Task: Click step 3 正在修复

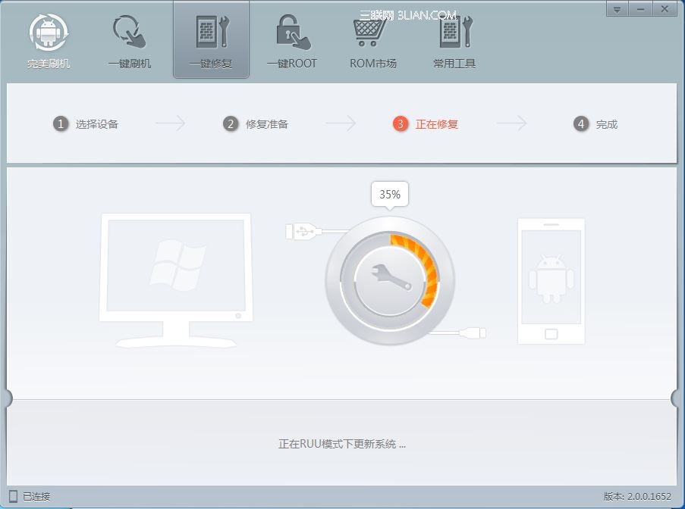Action: tap(426, 124)
